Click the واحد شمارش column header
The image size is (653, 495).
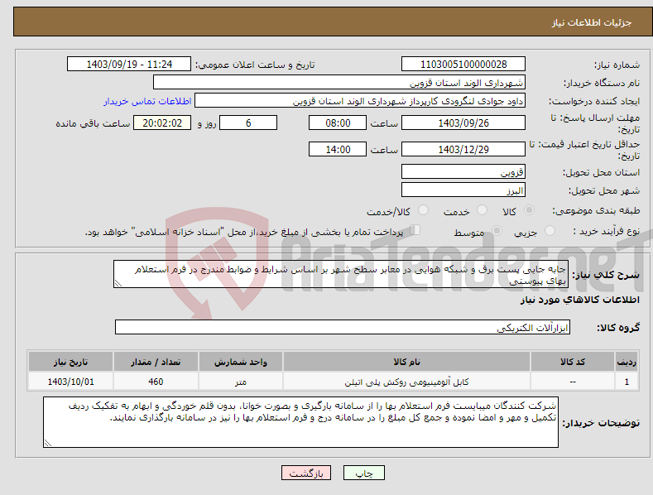click(x=241, y=362)
